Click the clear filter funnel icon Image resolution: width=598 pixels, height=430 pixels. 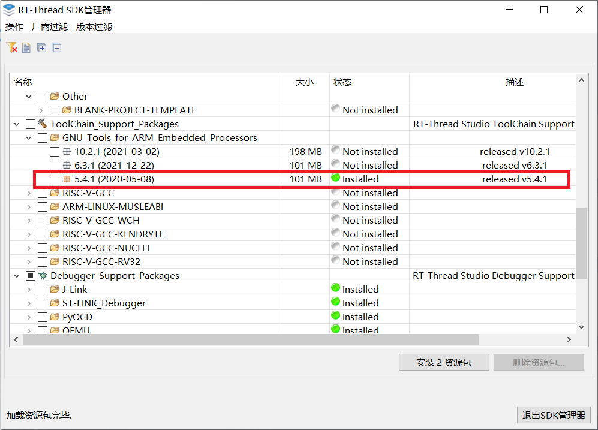tap(12, 47)
